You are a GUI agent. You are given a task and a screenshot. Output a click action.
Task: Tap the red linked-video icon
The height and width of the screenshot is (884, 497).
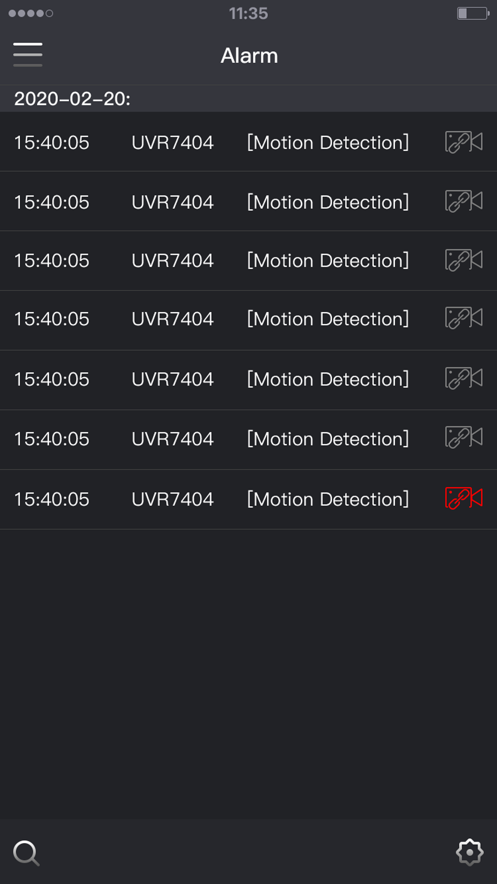463,498
